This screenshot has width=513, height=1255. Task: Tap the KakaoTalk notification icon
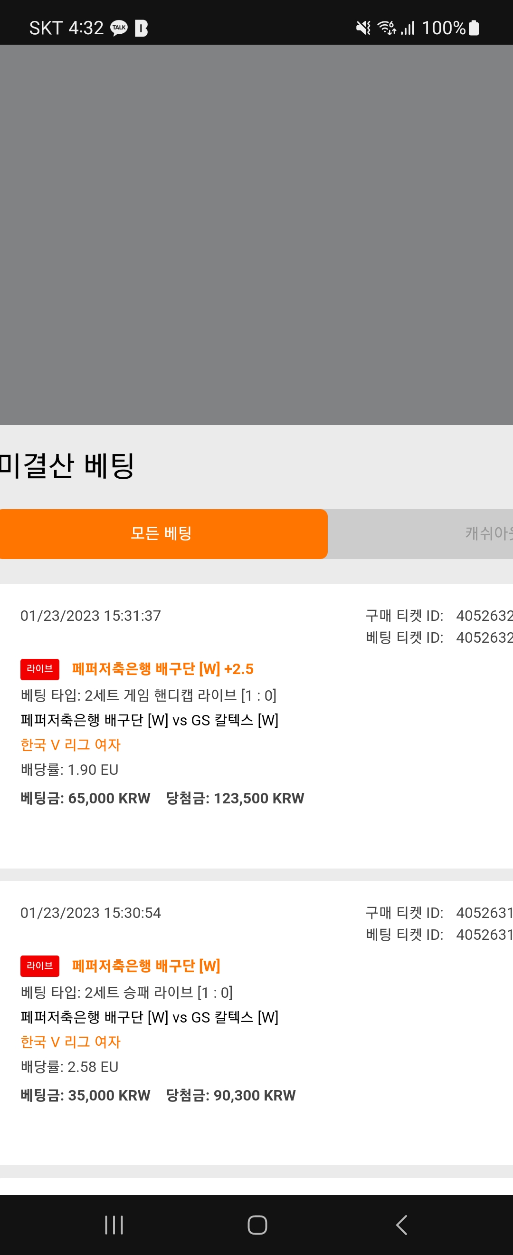tap(119, 28)
